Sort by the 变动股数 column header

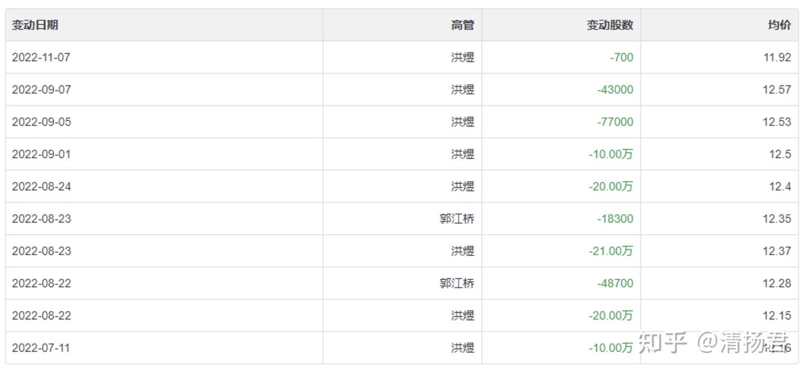click(x=610, y=25)
